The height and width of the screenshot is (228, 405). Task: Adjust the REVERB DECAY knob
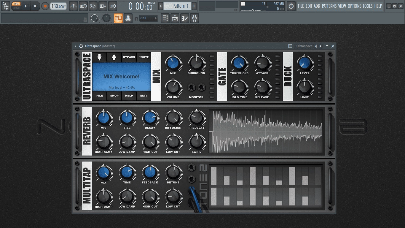coord(150,118)
